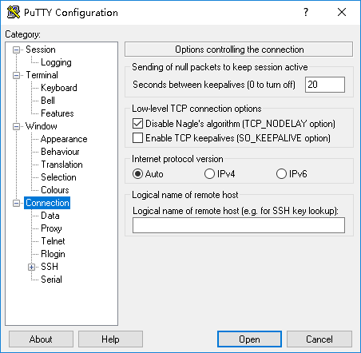This screenshot has width=361, height=353.
Task: Select the Colours category
Action: pyautogui.click(x=55, y=190)
